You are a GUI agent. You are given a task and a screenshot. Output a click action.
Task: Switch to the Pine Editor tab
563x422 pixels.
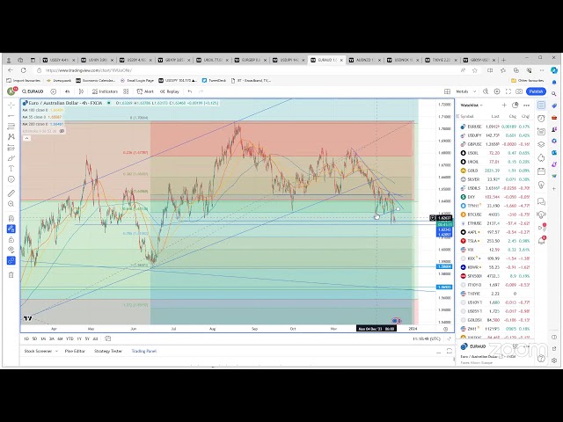pos(74,351)
